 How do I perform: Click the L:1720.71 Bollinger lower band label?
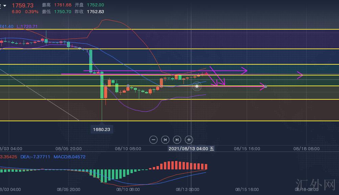[27, 26]
